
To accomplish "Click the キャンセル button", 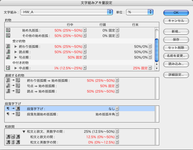I will pos(176,21).
